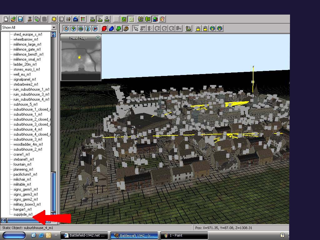Image resolution: width=320 pixels, height=240 pixels.
Task: Select shed_europe_s_m1 in the object list
Action: [28, 34]
